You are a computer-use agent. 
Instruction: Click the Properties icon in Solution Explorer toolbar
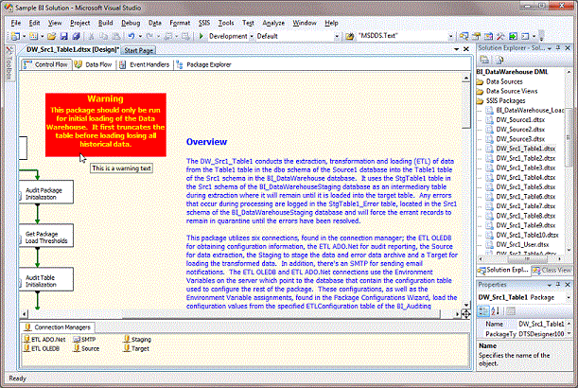[484, 60]
